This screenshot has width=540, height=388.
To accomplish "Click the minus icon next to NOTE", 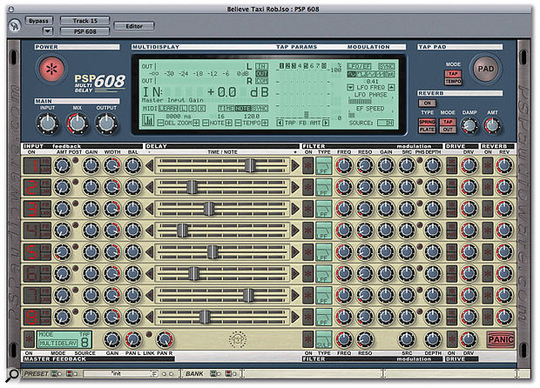I will click(206, 123).
